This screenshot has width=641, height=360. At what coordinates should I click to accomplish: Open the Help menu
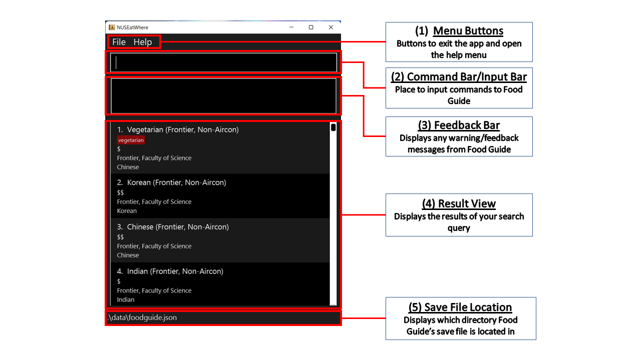(143, 42)
